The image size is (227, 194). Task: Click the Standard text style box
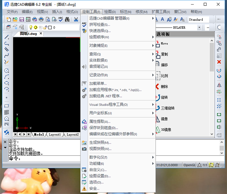pyautogui.click(x=198, y=19)
